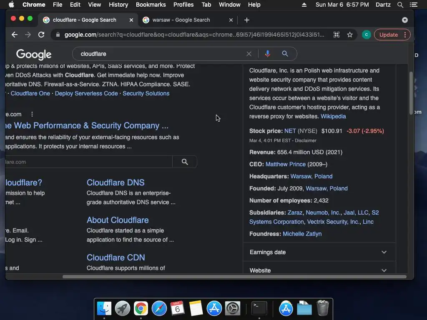Open the QR/grid icon in address bar

click(337, 35)
